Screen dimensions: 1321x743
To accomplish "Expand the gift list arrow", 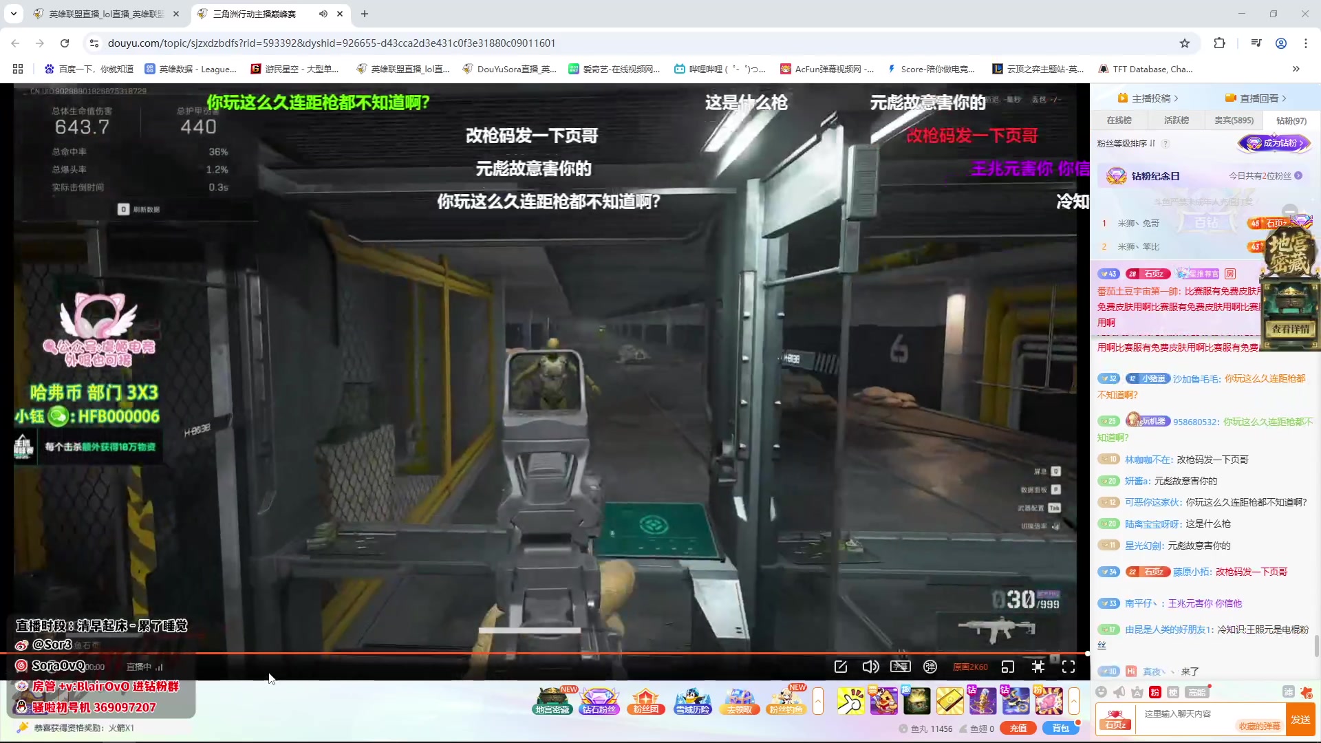I will (1074, 702).
